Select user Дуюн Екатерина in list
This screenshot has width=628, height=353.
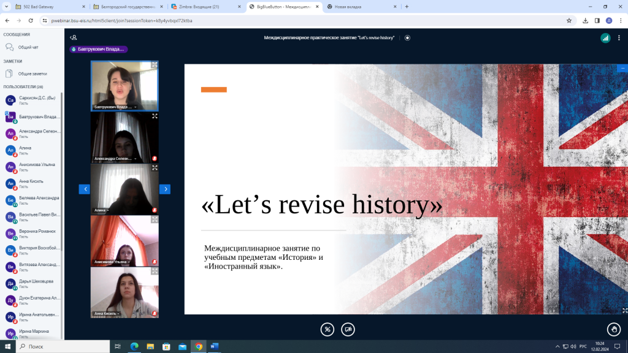coord(31,300)
